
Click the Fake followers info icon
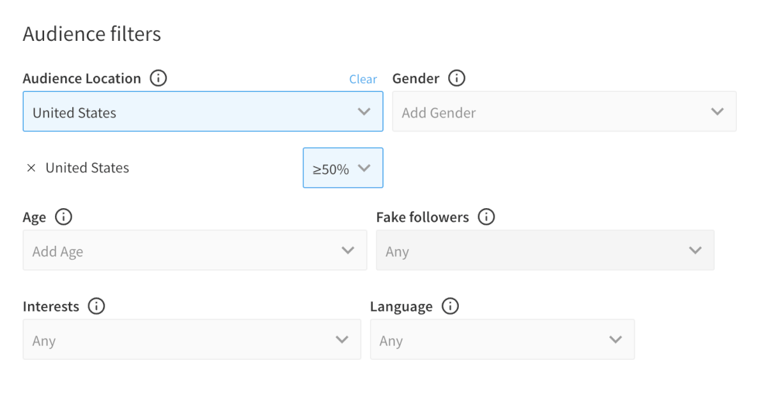(x=486, y=217)
